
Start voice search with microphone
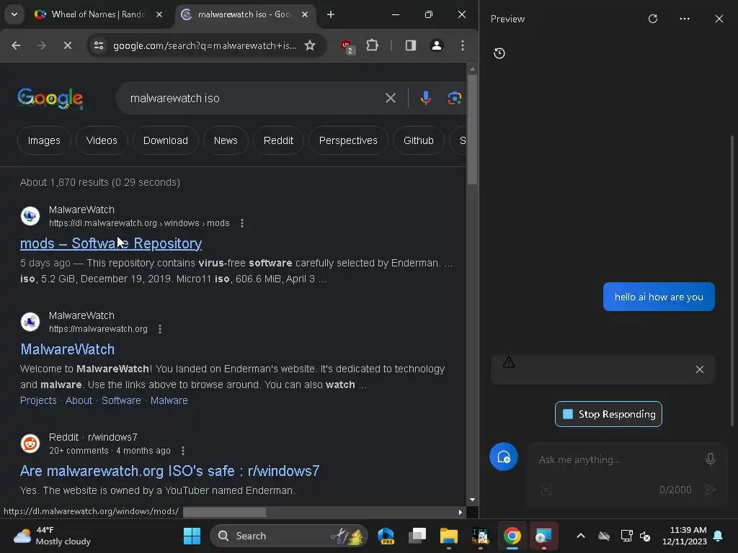click(x=425, y=98)
